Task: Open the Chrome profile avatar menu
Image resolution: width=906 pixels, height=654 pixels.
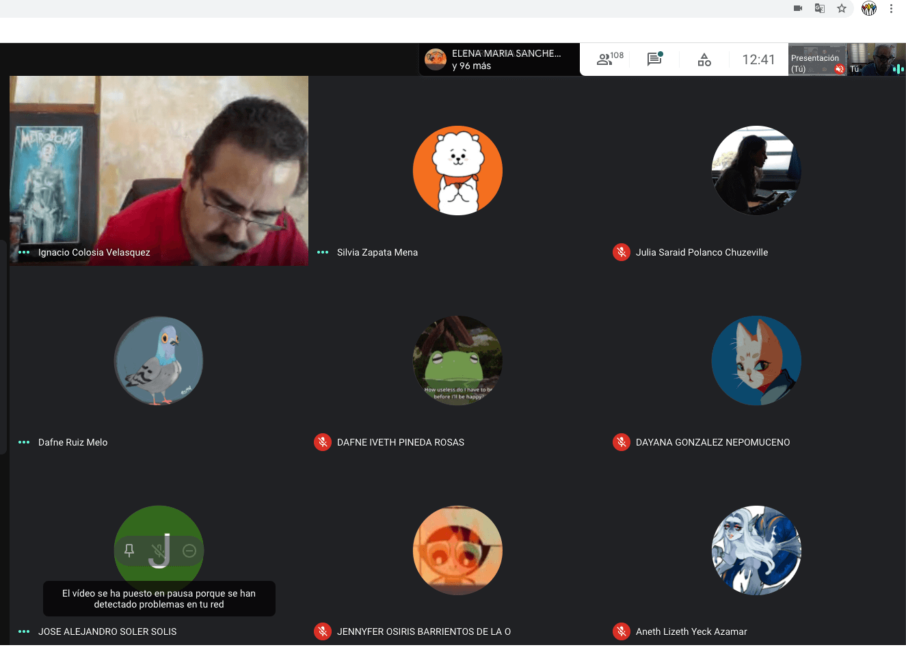Action: (x=868, y=8)
